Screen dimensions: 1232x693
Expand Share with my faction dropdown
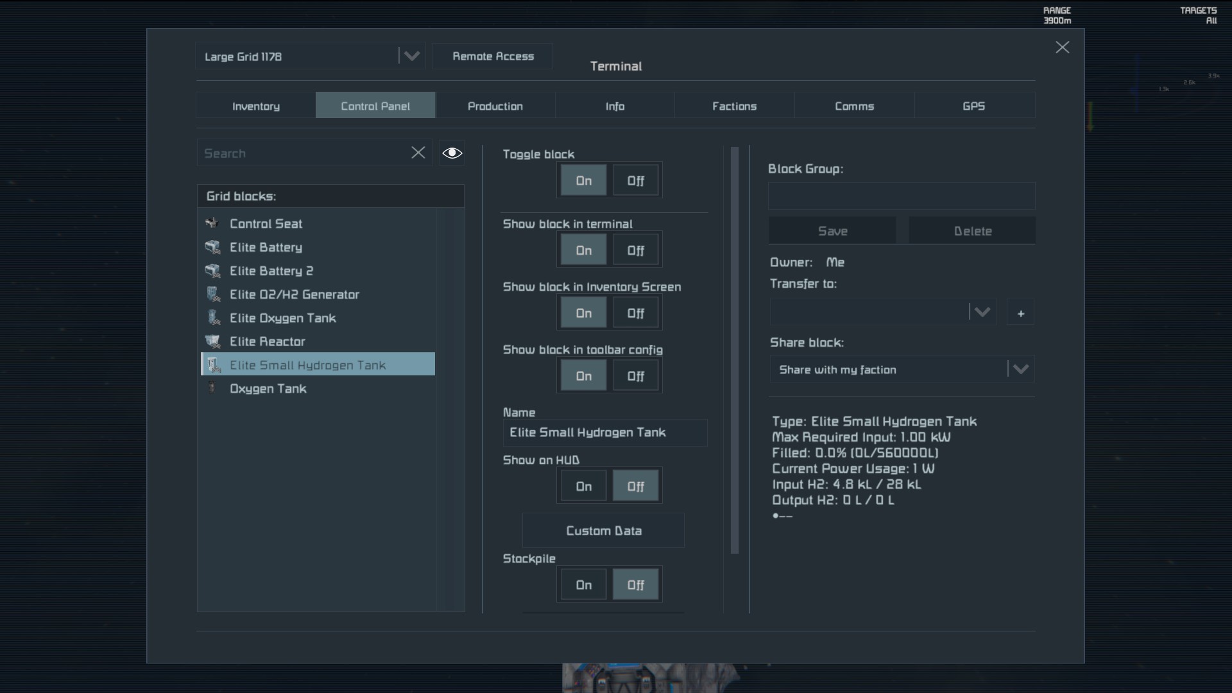[x=1020, y=370]
